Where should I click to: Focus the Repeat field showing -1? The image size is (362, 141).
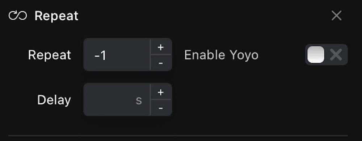(x=117, y=54)
